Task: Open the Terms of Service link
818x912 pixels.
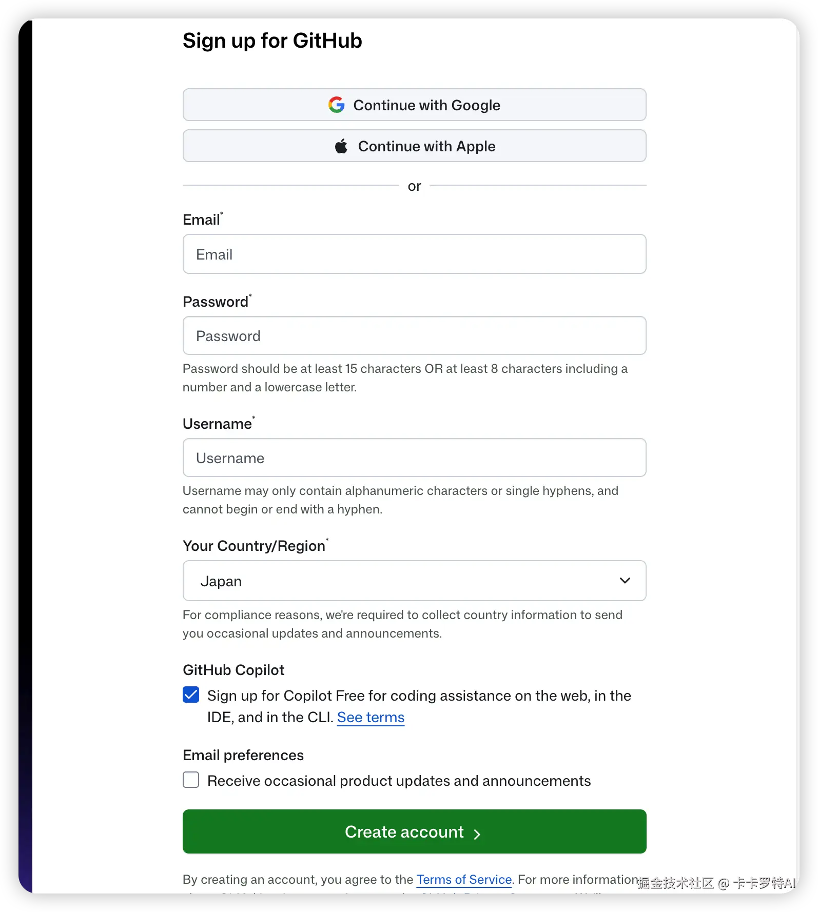Action: tap(464, 880)
